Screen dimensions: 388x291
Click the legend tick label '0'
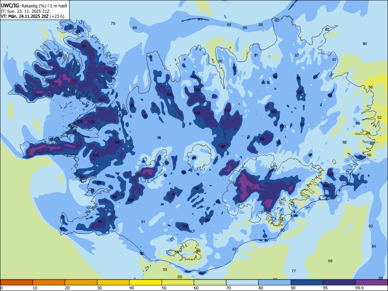(x=2, y=288)
